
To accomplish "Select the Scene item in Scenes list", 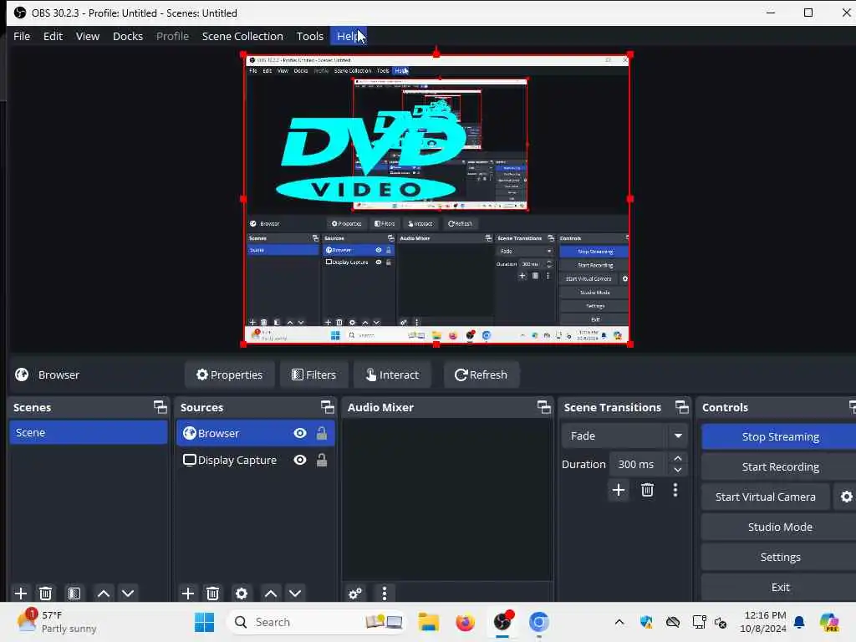I will (x=89, y=432).
